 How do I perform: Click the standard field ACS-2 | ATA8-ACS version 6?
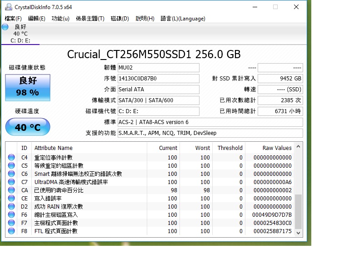pos(210,122)
